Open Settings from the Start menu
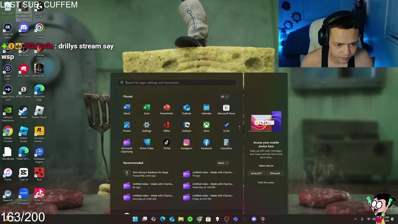This screenshot has height=224, width=398. (x=147, y=127)
